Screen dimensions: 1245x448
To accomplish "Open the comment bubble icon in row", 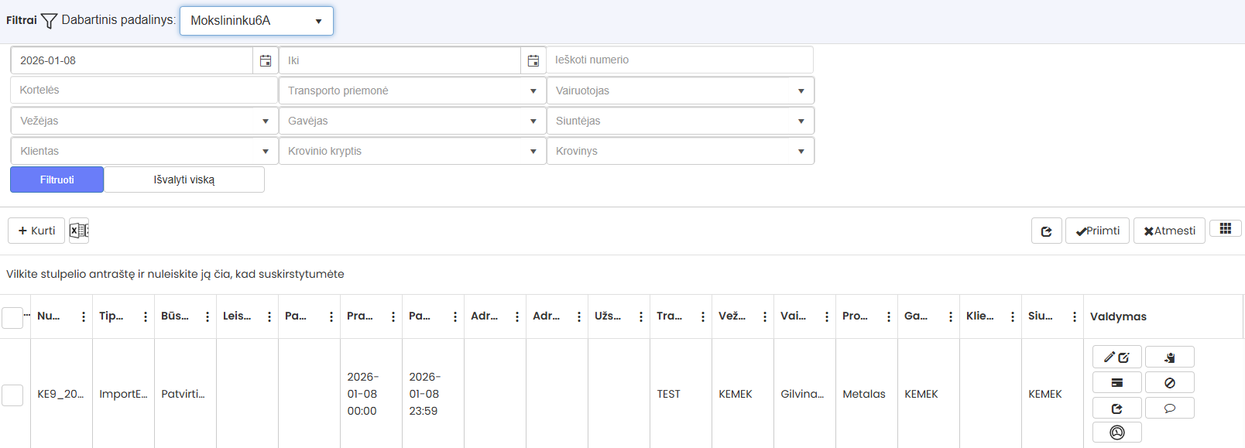I will (1169, 408).
